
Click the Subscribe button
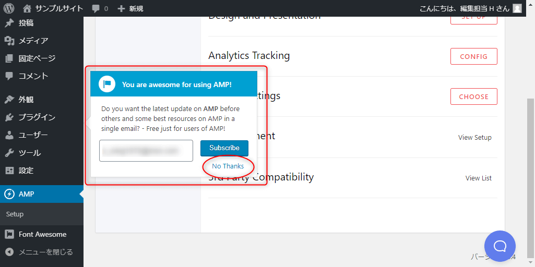coord(224,148)
